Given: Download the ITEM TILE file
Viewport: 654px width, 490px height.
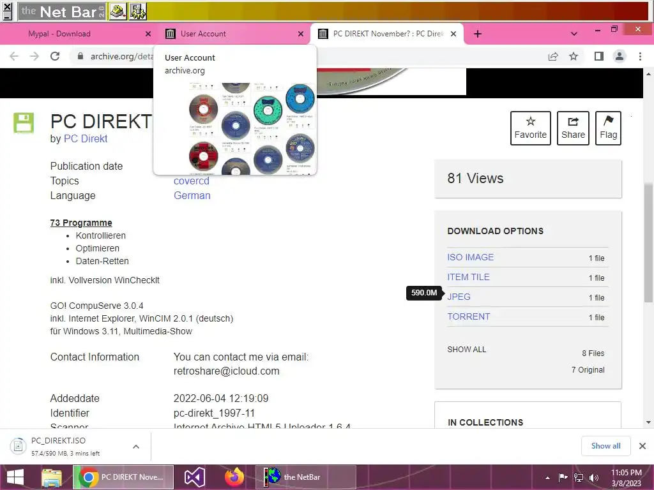Looking at the screenshot, I should [468, 277].
